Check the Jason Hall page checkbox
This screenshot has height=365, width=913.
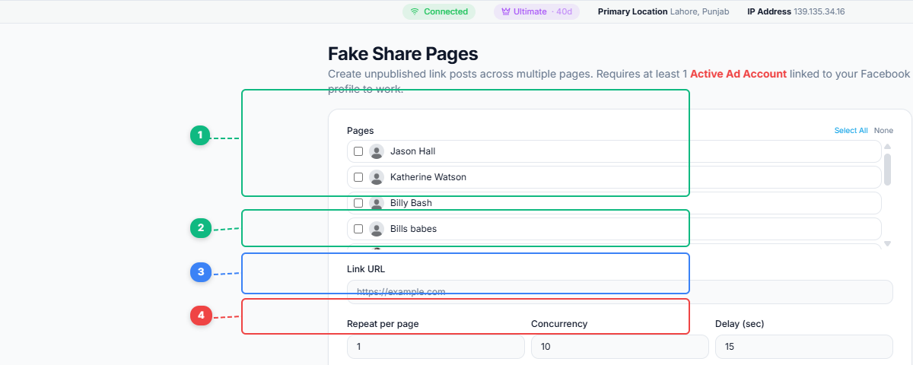(x=358, y=151)
